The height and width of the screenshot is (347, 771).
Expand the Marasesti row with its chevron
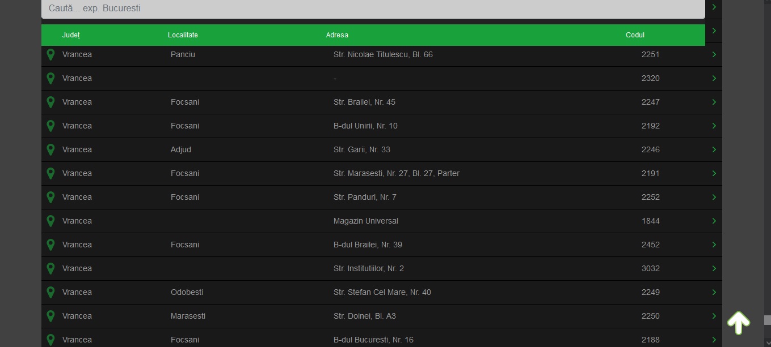point(714,316)
